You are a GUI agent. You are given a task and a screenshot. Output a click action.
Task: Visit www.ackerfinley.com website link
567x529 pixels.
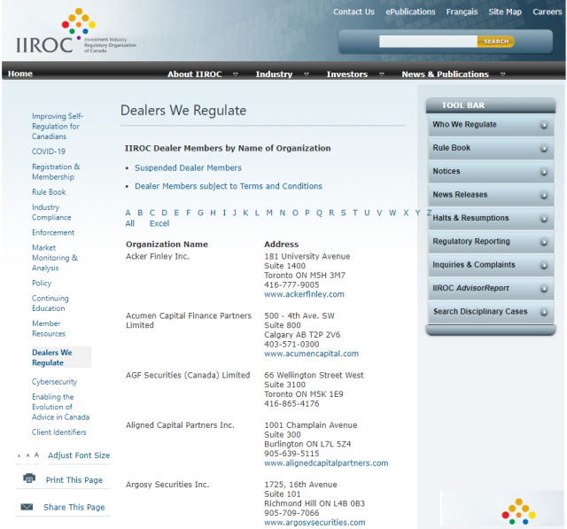[x=304, y=294]
